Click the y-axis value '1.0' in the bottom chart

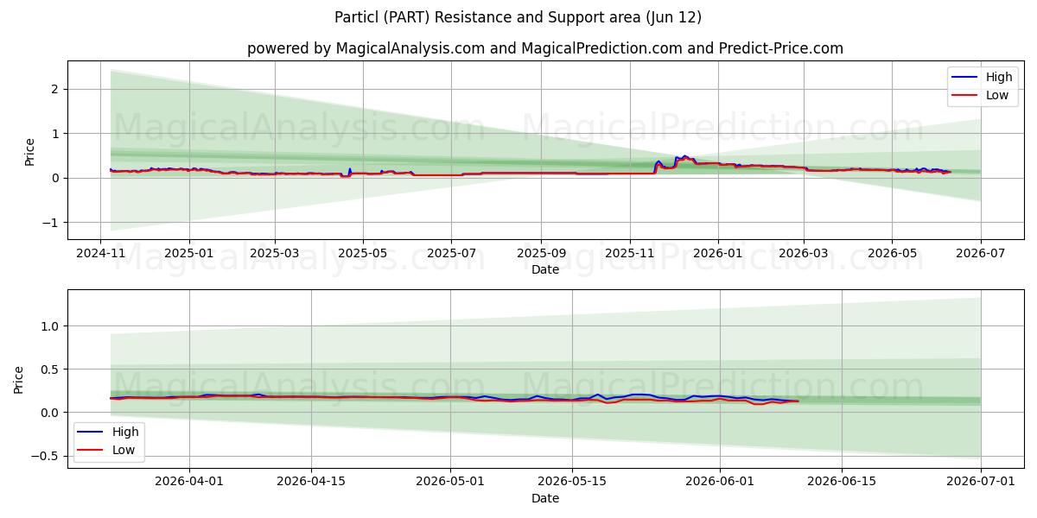click(x=50, y=326)
